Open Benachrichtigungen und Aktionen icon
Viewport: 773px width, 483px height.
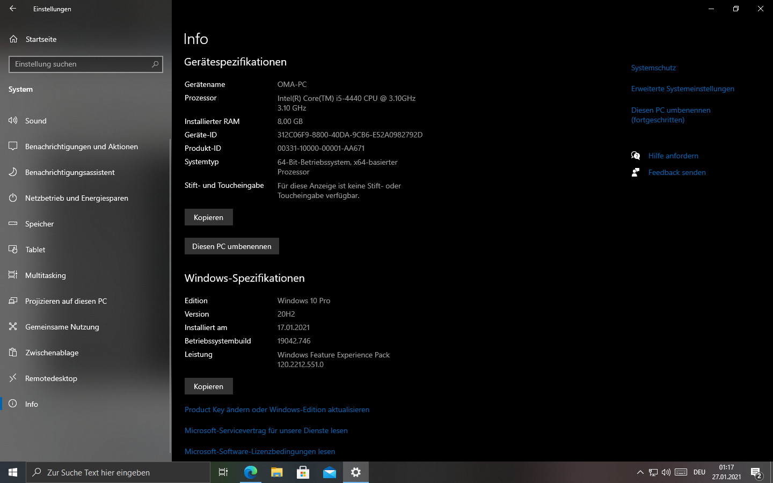[x=13, y=147]
